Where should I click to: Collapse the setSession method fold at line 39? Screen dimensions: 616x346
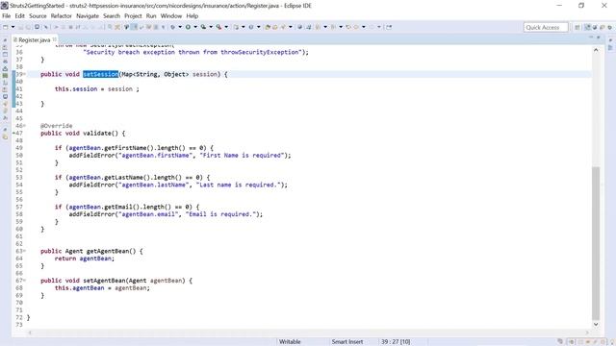[24, 74]
